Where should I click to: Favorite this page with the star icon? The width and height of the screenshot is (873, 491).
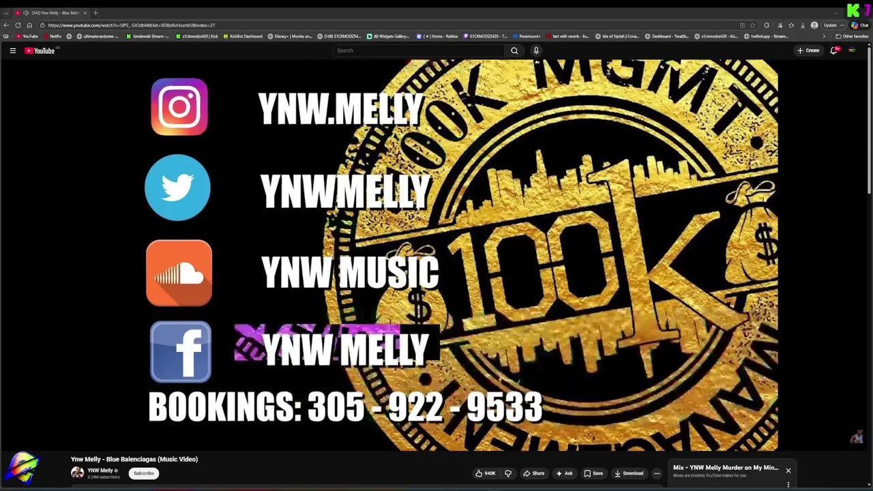(x=753, y=25)
